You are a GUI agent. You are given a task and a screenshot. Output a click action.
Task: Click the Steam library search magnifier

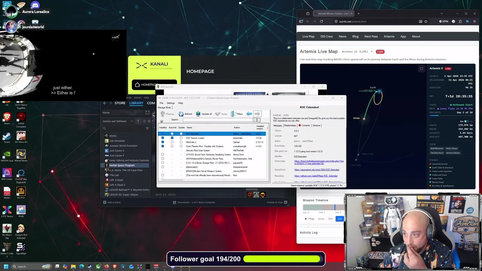[x=104, y=128]
